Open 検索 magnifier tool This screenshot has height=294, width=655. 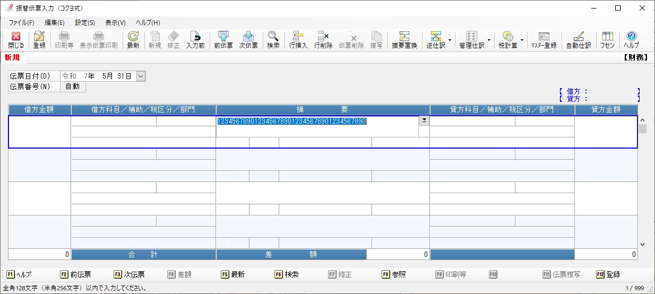[273, 40]
